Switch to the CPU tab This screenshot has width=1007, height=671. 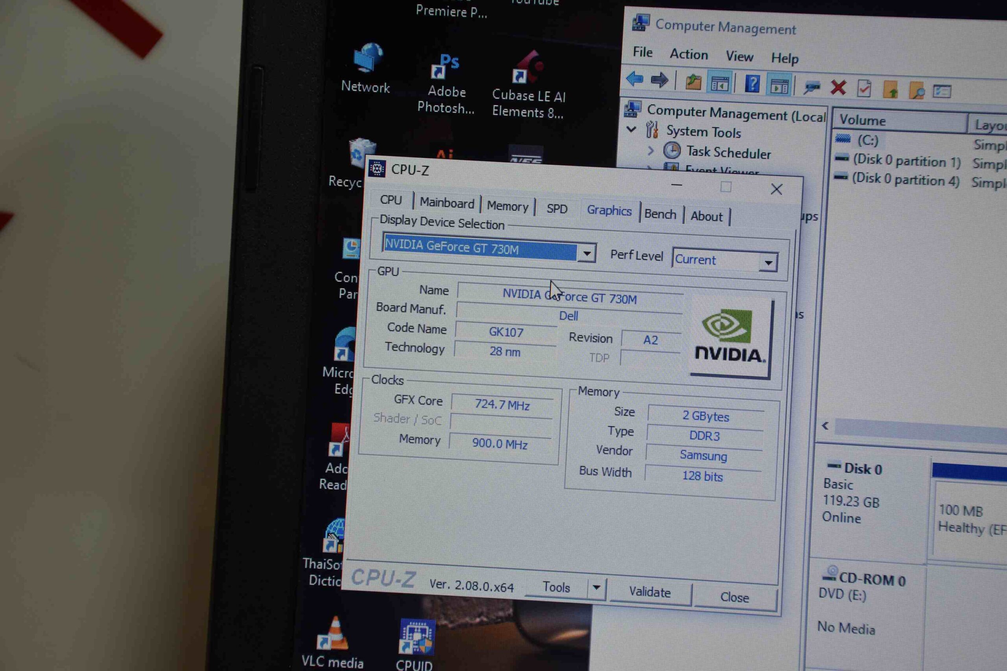click(391, 200)
